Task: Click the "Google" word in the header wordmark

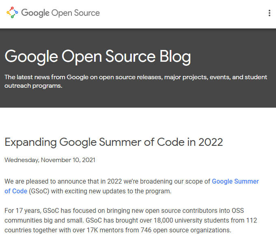Action: tap(35, 13)
